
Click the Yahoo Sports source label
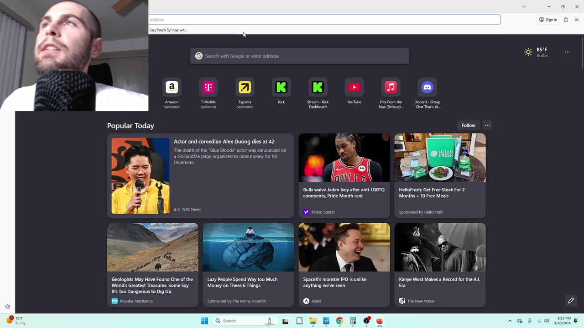click(323, 212)
